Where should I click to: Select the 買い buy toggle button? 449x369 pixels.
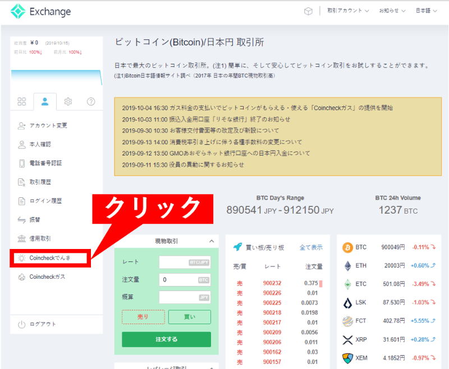(x=189, y=317)
